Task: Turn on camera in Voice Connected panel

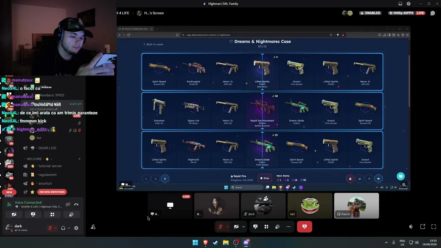Action: 14,214
